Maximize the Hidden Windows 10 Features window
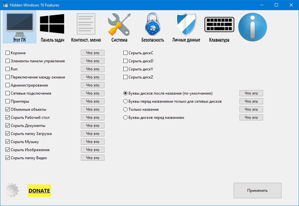 coord(276,5)
